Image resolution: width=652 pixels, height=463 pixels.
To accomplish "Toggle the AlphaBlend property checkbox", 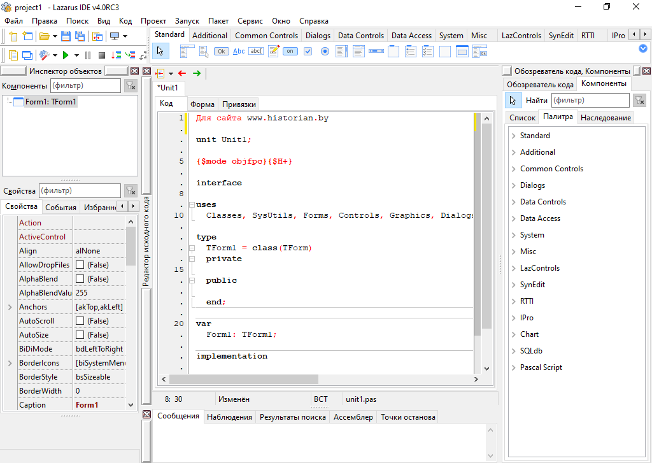I will click(x=80, y=279).
